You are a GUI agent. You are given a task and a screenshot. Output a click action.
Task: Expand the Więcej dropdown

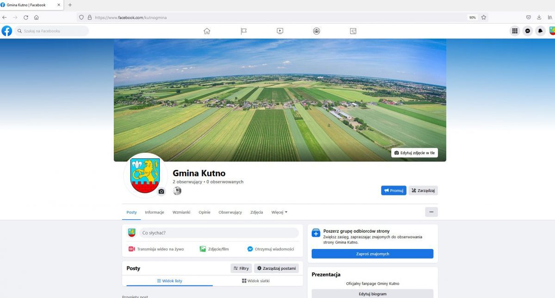tap(279, 212)
